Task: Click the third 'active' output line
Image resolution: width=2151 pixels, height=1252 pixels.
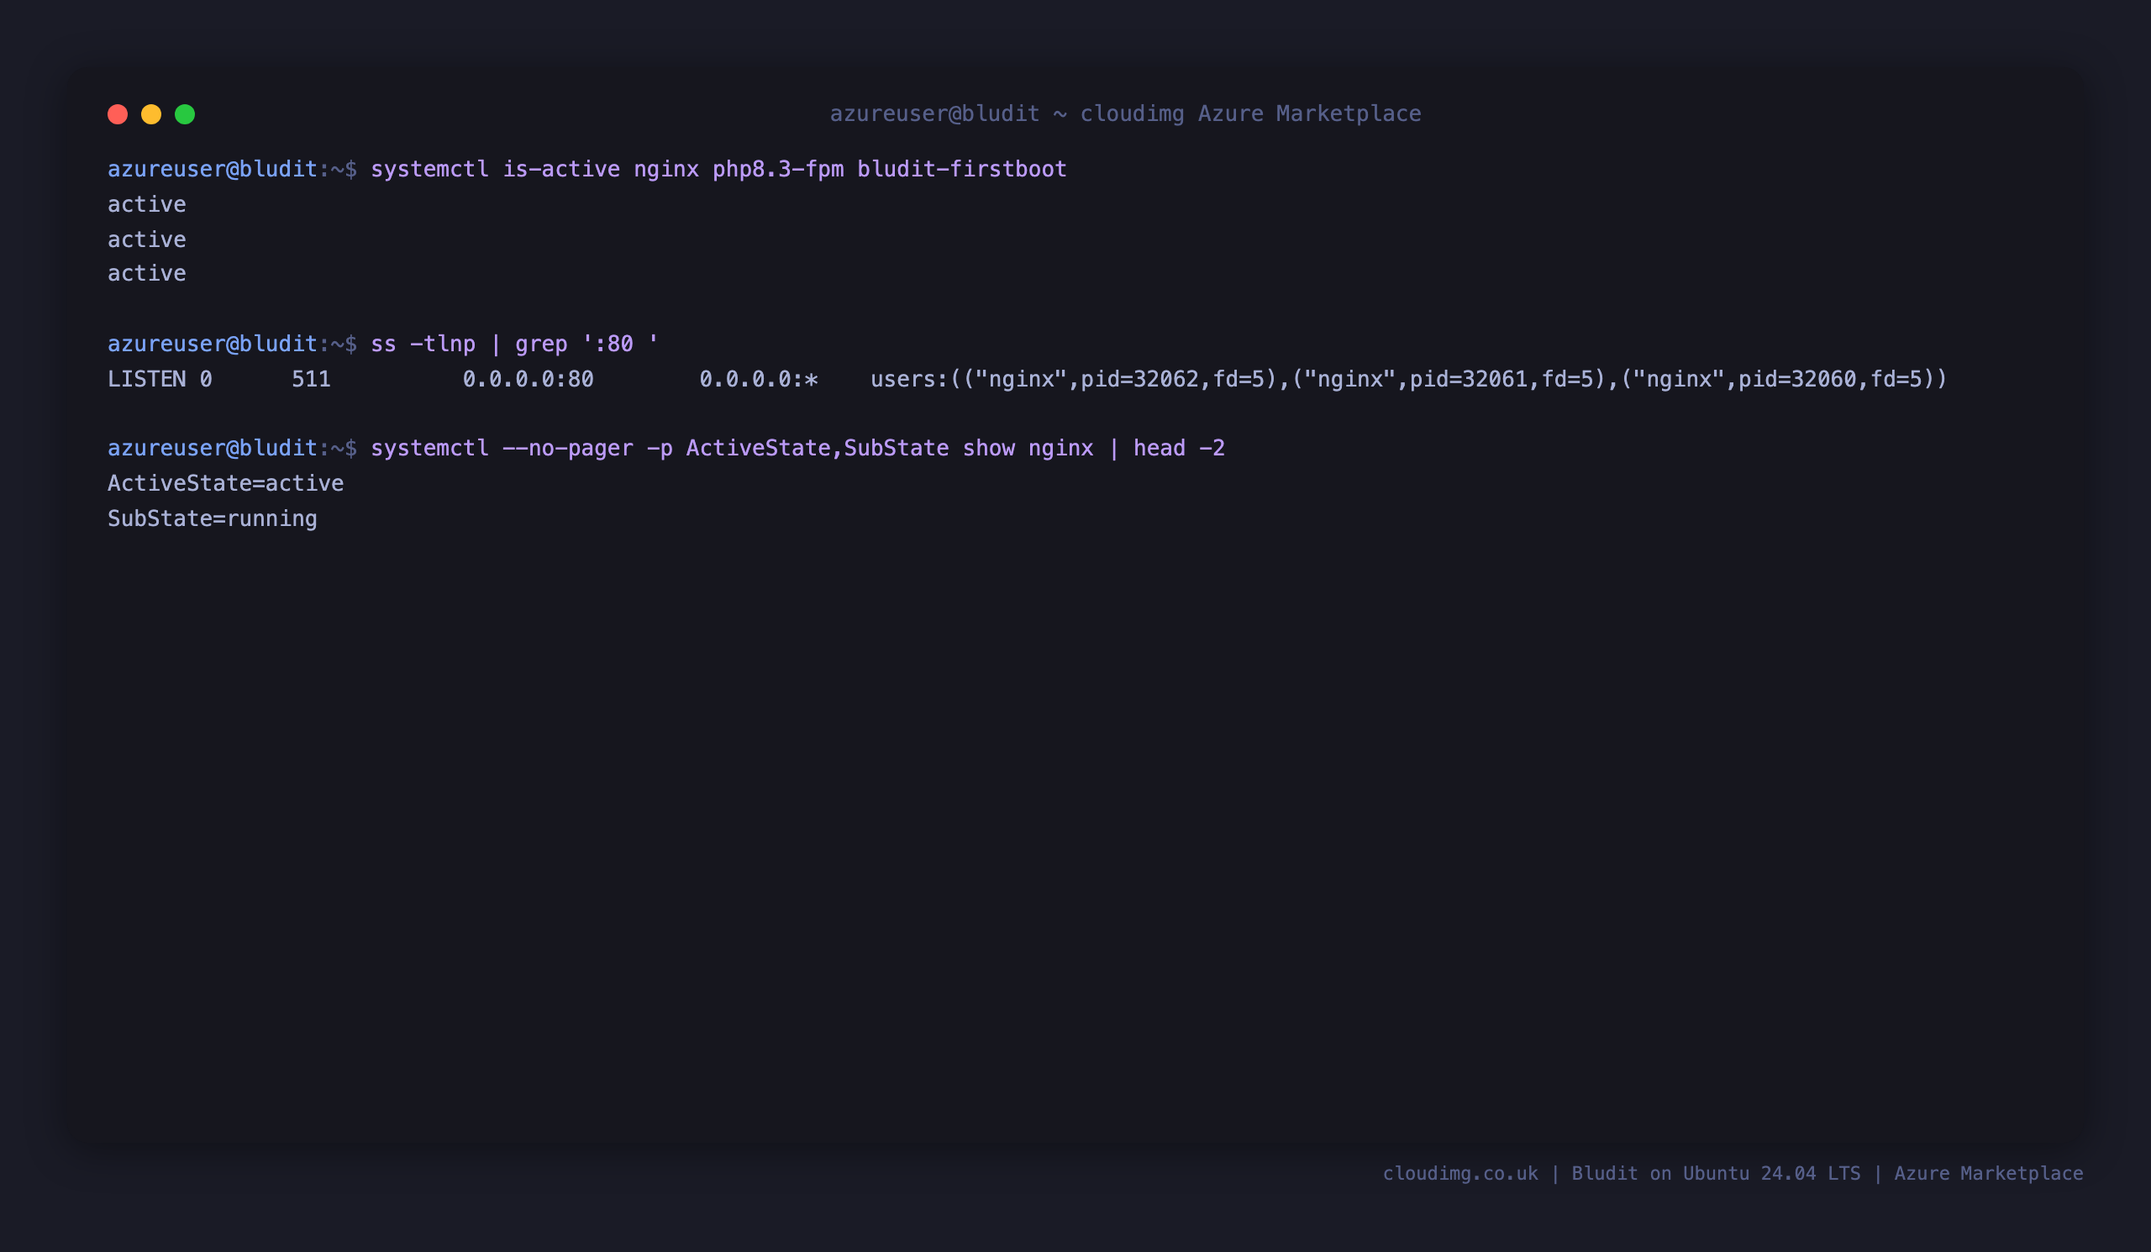Action: (x=147, y=273)
